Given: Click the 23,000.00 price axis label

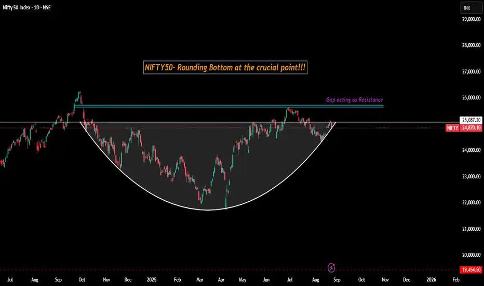Looking at the screenshot, I should [472, 176].
